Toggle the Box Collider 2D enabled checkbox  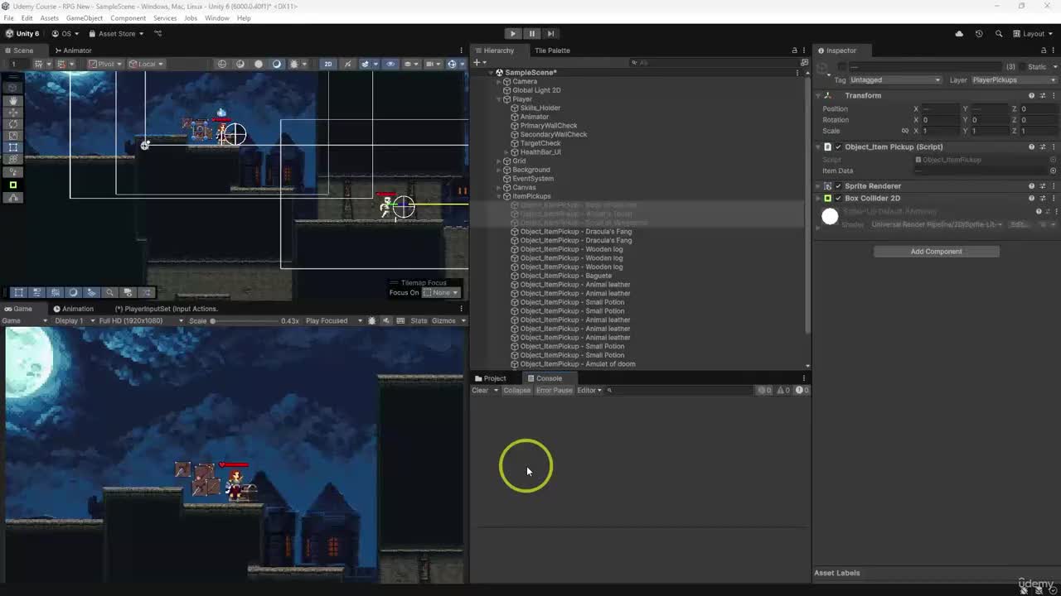click(838, 199)
